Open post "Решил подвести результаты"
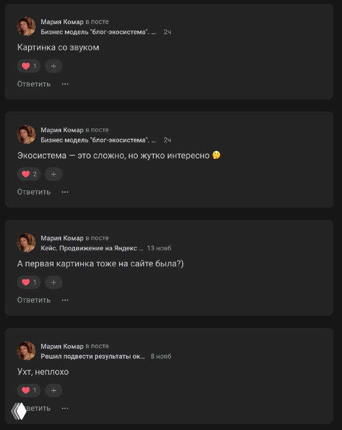 [x=93, y=356]
